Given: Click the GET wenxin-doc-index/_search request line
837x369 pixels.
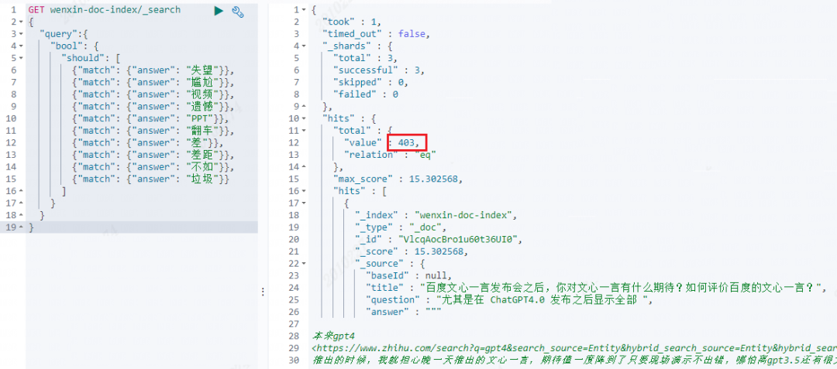Looking at the screenshot, I should (x=105, y=10).
